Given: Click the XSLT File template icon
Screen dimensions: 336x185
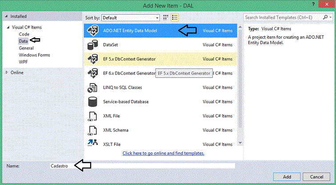Looking at the screenshot, I should coord(92,143).
